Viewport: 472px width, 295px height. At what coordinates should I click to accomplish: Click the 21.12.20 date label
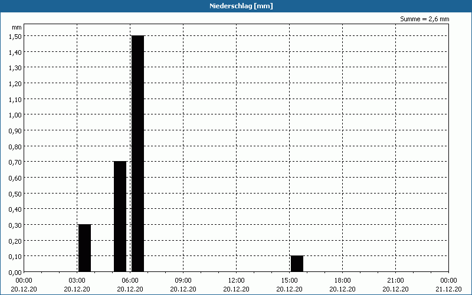[x=448, y=289]
